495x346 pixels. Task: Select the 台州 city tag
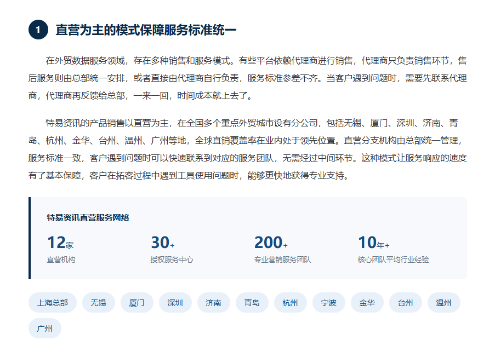tap(405, 302)
